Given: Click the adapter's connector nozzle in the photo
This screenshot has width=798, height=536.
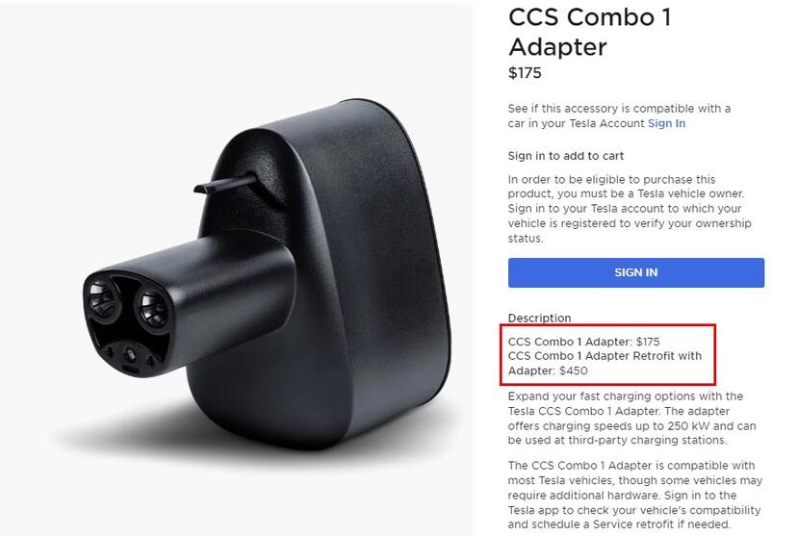Looking at the screenshot, I should (x=189, y=305).
